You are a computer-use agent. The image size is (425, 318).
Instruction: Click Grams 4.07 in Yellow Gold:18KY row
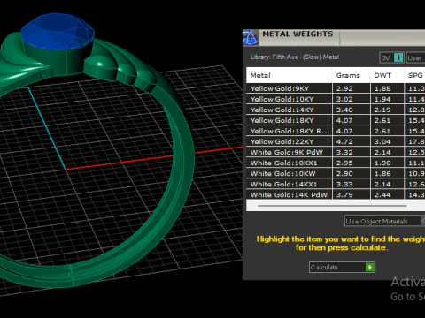pos(344,120)
